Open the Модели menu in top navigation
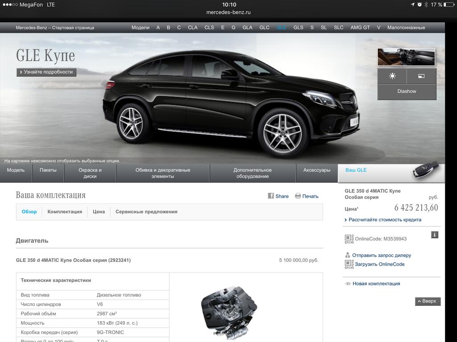 [x=140, y=28]
